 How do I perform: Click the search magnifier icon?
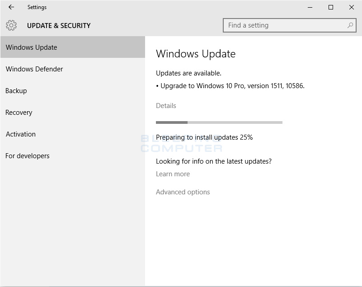tap(350, 25)
